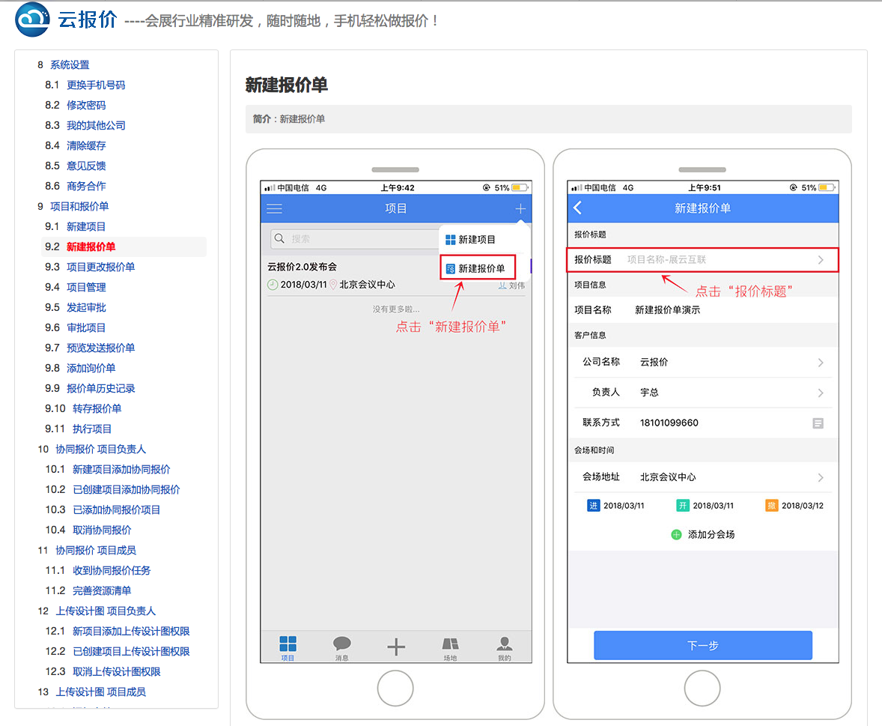Tap the blue 进 date icon
This screenshot has height=726, width=882.
pyautogui.click(x=594, y=506)
